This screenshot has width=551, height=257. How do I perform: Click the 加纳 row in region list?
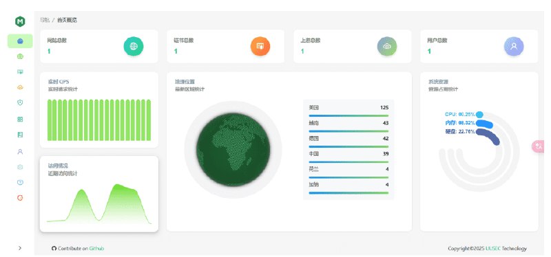[x=349, y=185]
